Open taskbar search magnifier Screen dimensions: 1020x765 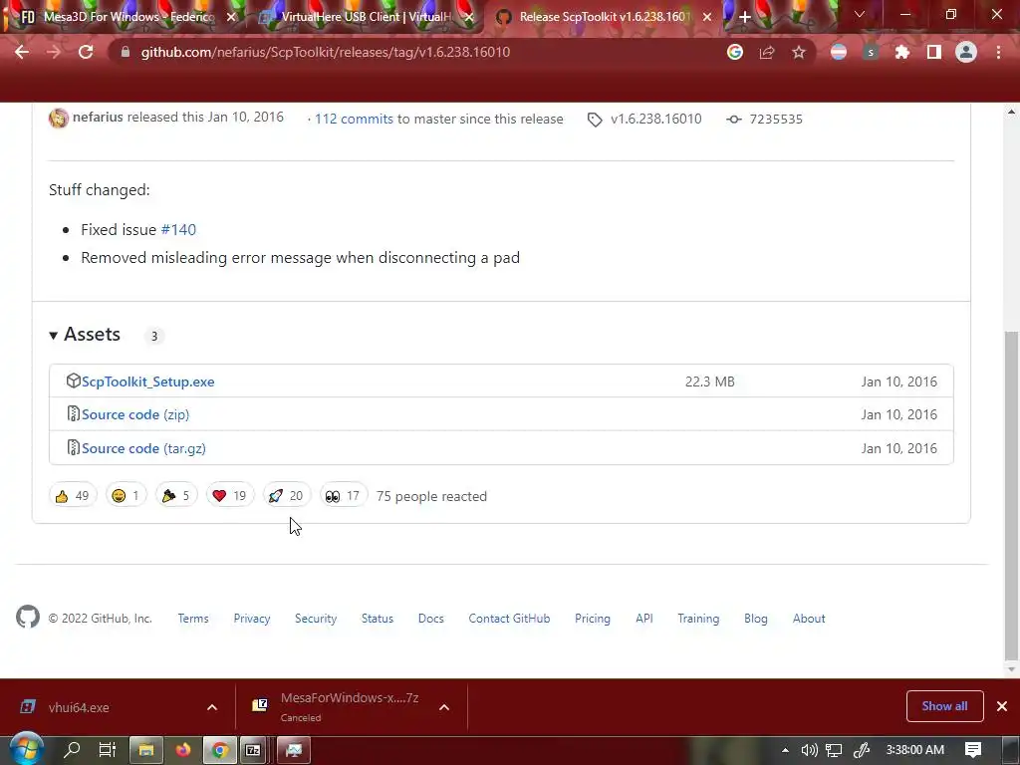tap(72, 750)
